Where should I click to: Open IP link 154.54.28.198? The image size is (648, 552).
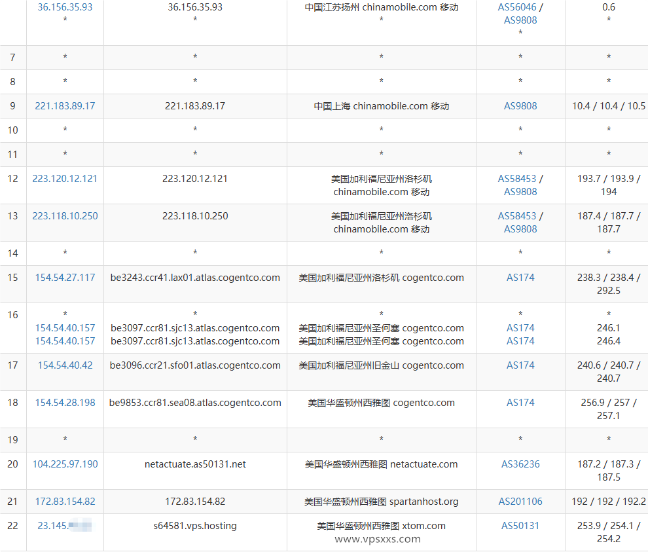pos(65,402)
